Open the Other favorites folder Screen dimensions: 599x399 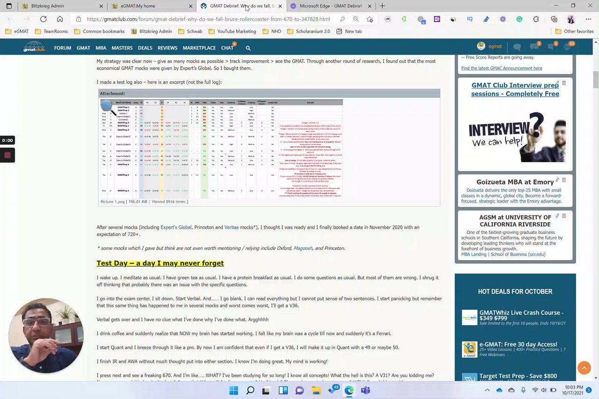pyautogui.click(x=574, y=31)
